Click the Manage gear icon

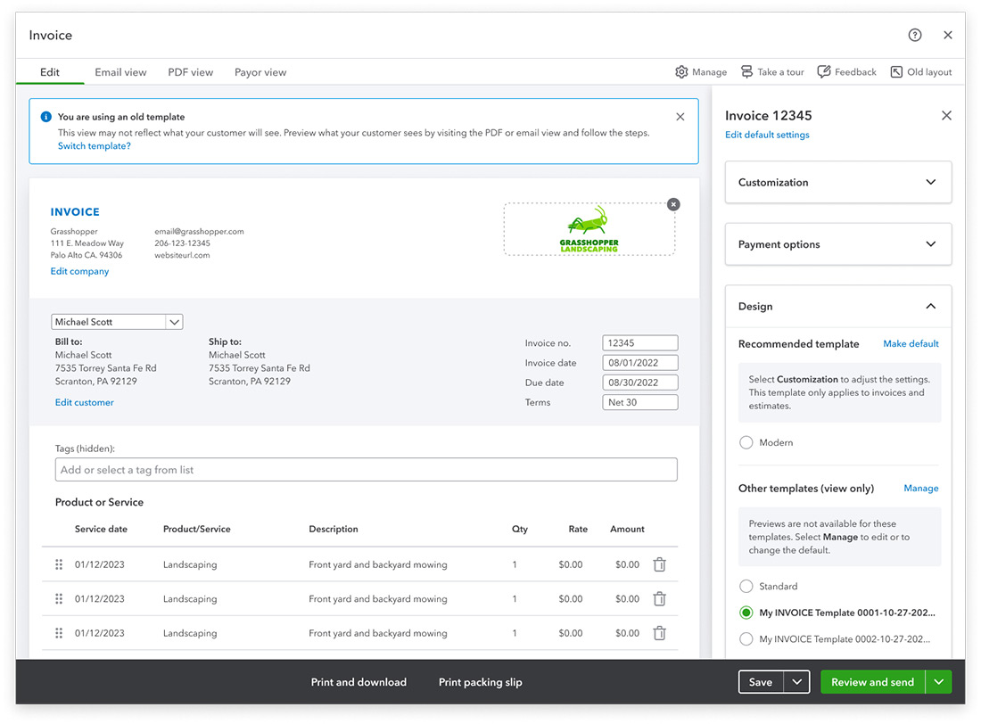(681, 72)
